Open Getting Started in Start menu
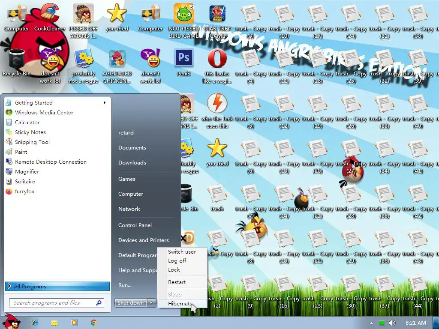The image size is (439, 329). (57, 103)
